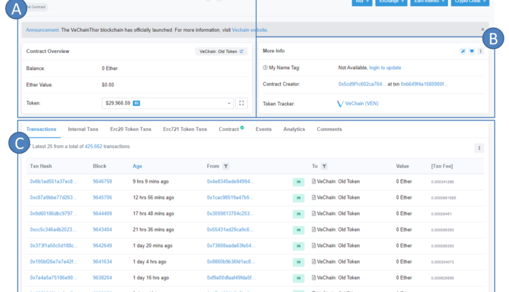Open the Token $29,966.59 dropdown
Screen dimensions: 509x292
coord(168,103)
